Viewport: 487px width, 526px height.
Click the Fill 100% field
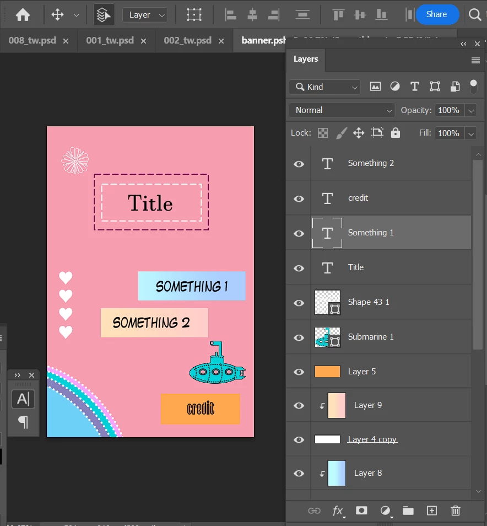[x=450, y=133]
